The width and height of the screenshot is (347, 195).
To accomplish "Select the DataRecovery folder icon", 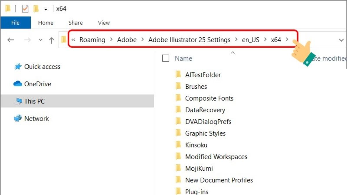I will tap(178, 109).
